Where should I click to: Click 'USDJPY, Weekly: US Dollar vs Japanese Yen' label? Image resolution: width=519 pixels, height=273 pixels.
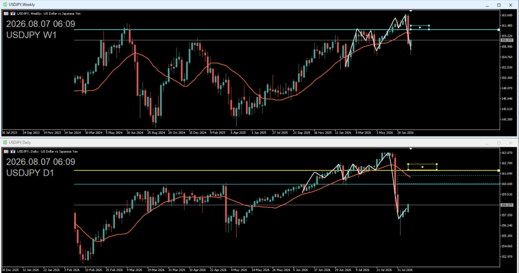click(49, 14)
